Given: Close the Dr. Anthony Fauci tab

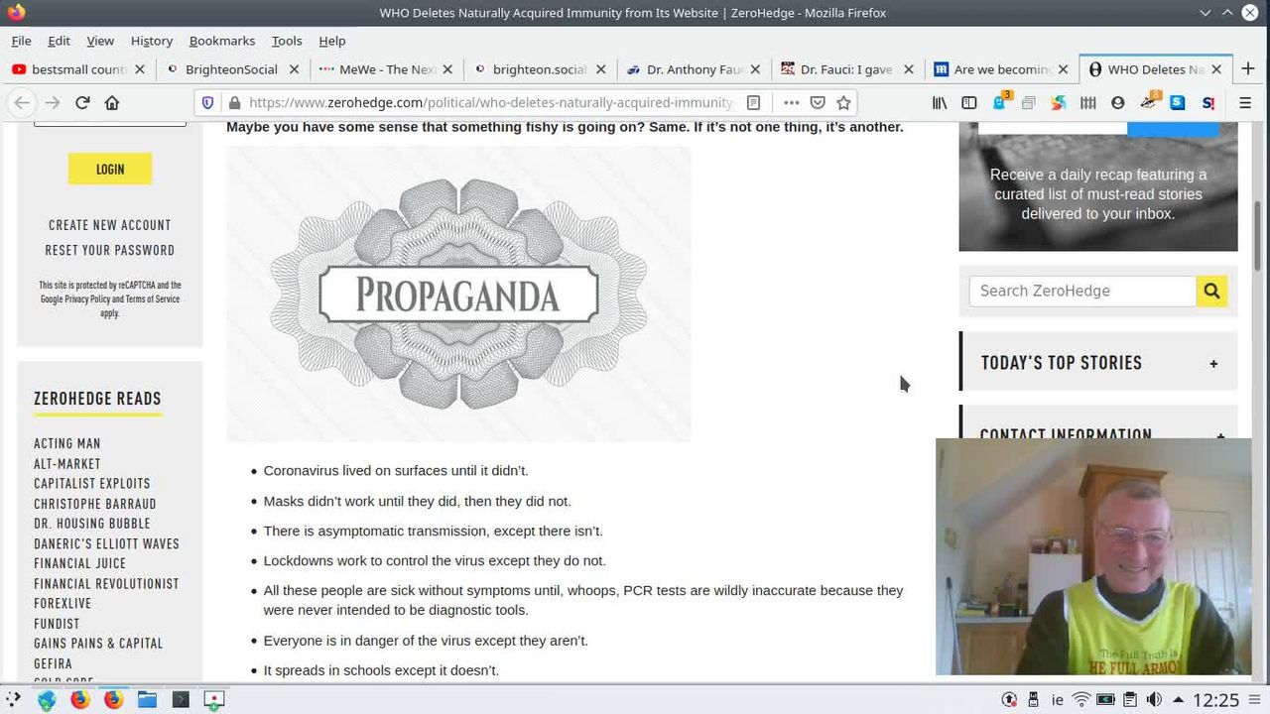Looking at the screenshot, I should point(755,69).
